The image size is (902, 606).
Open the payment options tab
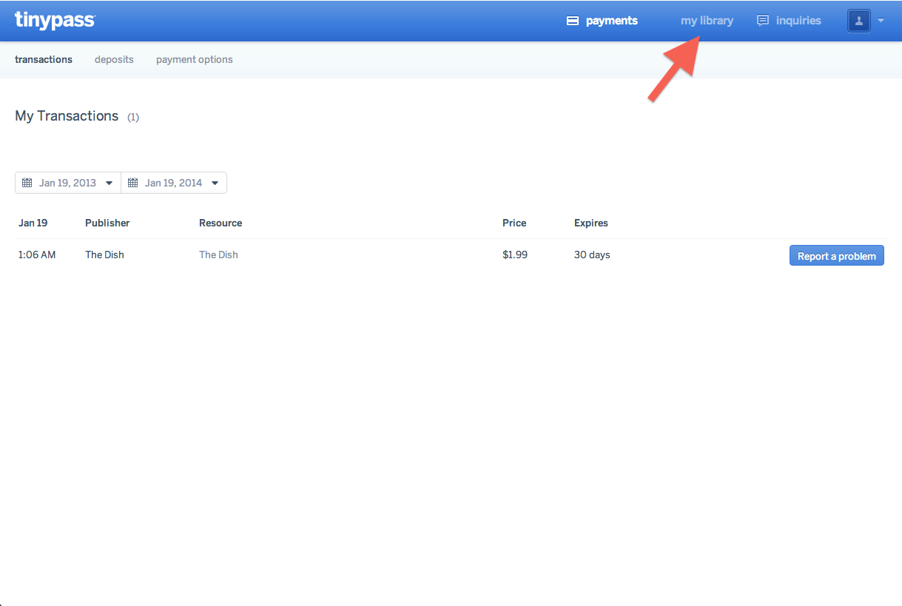pyautogui.click(x=194, y=59)
